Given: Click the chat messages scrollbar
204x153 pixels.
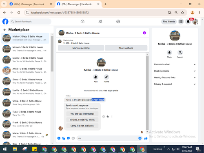Looking at the screenshot, I should click(147, 93).
